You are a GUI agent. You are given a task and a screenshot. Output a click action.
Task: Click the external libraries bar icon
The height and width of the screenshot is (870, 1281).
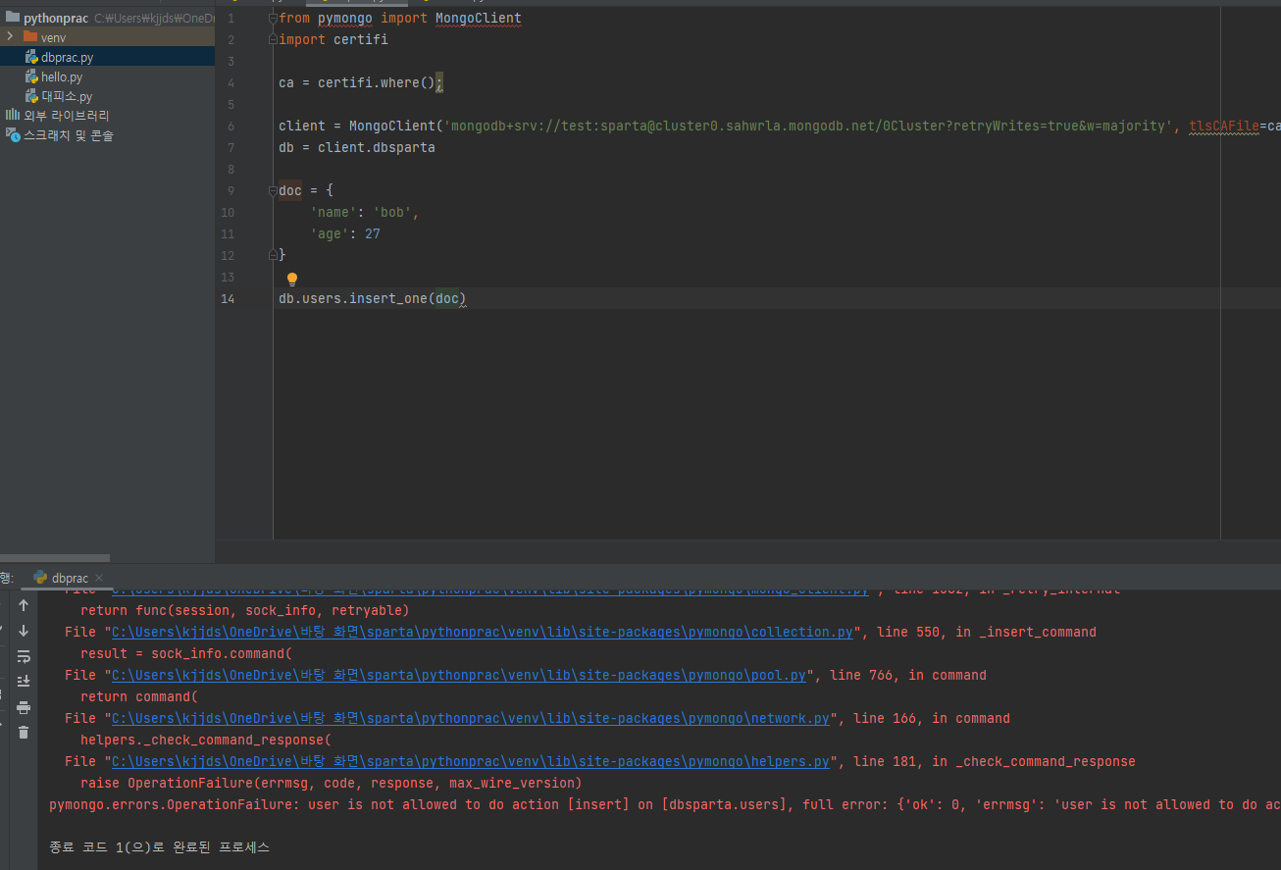click(12, 115)
